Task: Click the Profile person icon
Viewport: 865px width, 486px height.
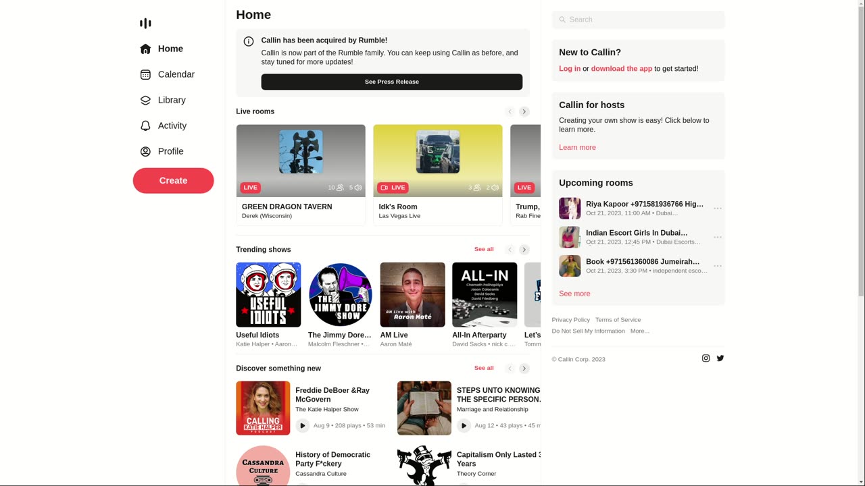Action: 145,151
